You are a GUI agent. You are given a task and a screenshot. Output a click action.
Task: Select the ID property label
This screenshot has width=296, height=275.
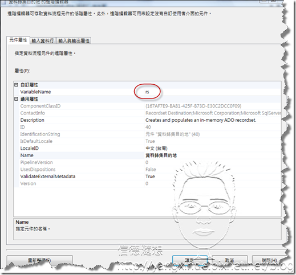click(x=23, y=127)
